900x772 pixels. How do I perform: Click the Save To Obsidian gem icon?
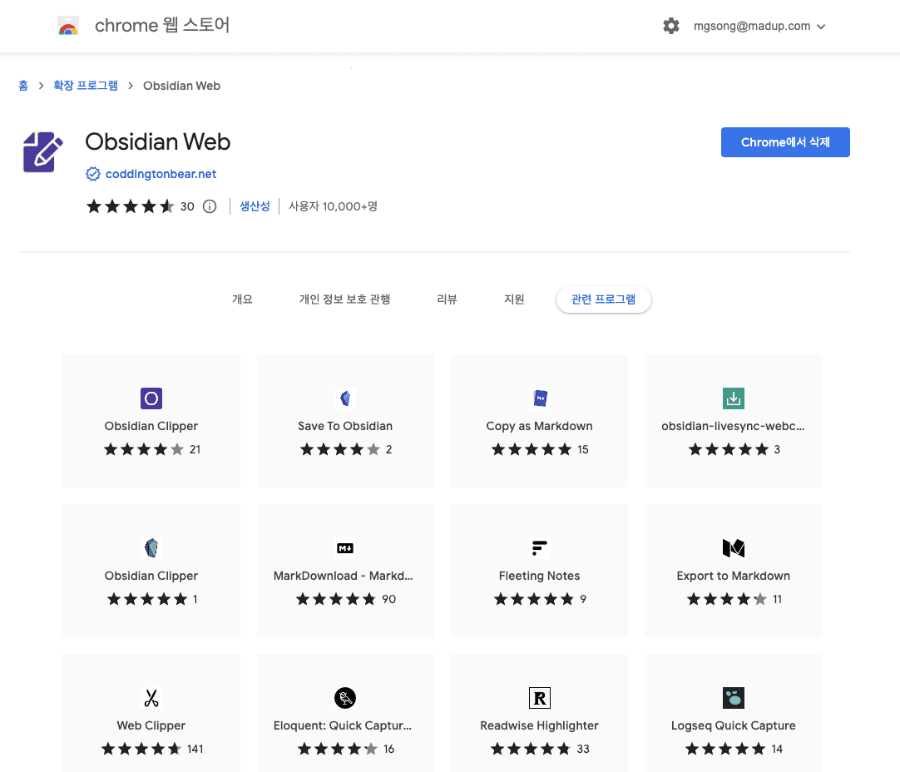point(345,398)
